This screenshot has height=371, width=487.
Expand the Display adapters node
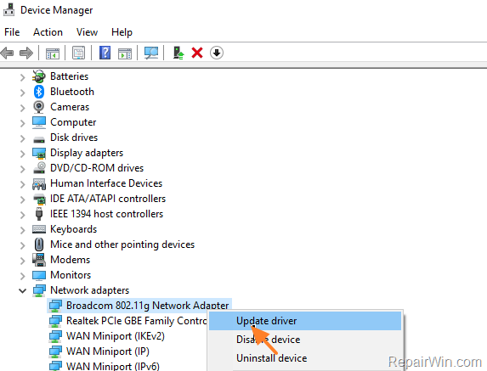pyautogui.click(x=22, y=154)
